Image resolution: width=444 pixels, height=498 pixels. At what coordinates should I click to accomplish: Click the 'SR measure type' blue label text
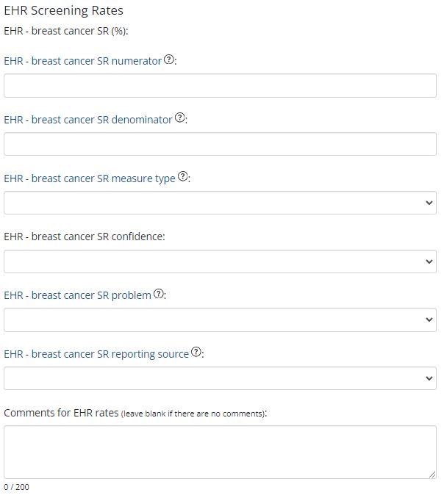click(x=89, y=178)
